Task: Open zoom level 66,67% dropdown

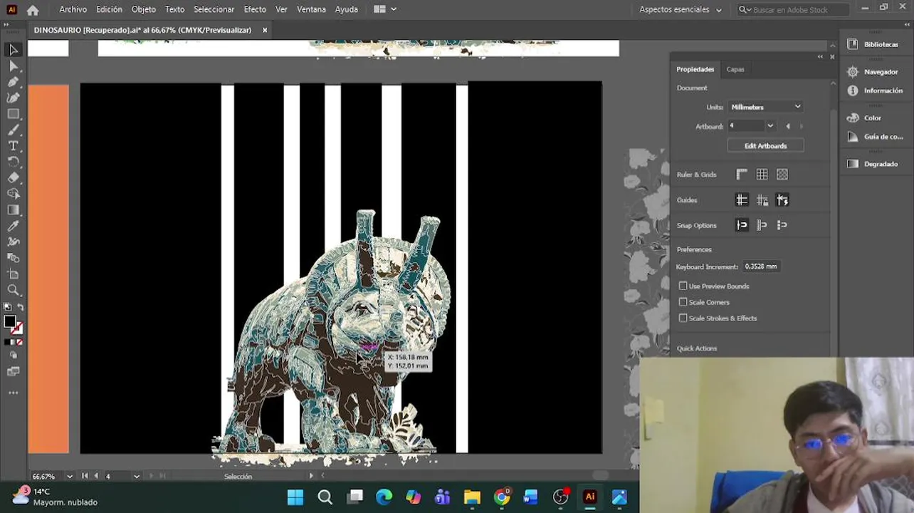Action: [69, 476]
